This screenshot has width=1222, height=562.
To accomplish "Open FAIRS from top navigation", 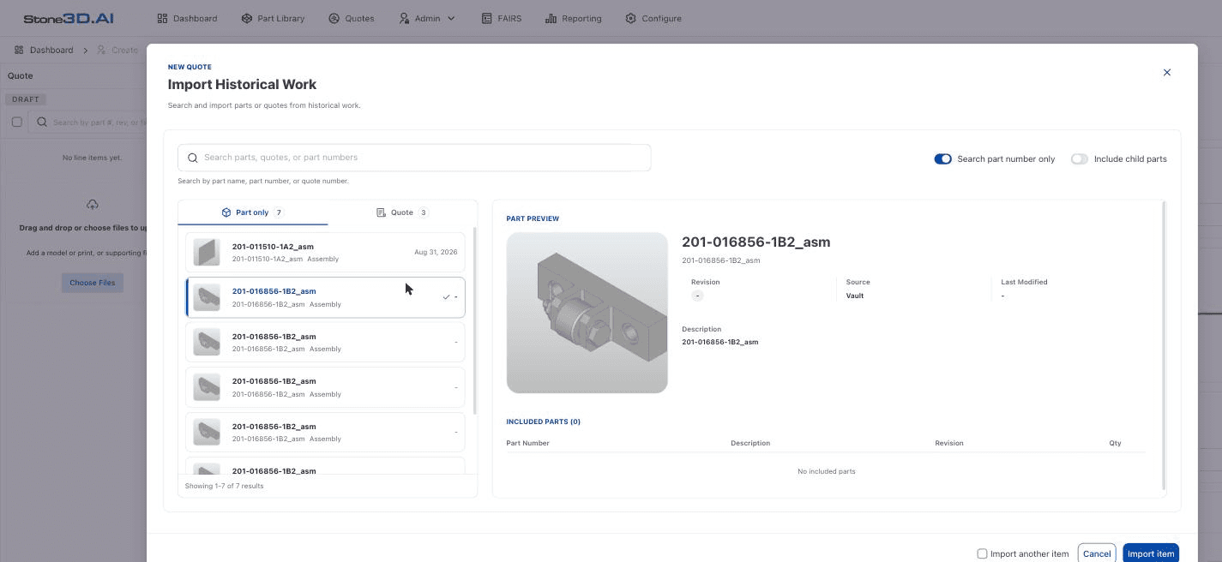I will click(x=502, y=18).
